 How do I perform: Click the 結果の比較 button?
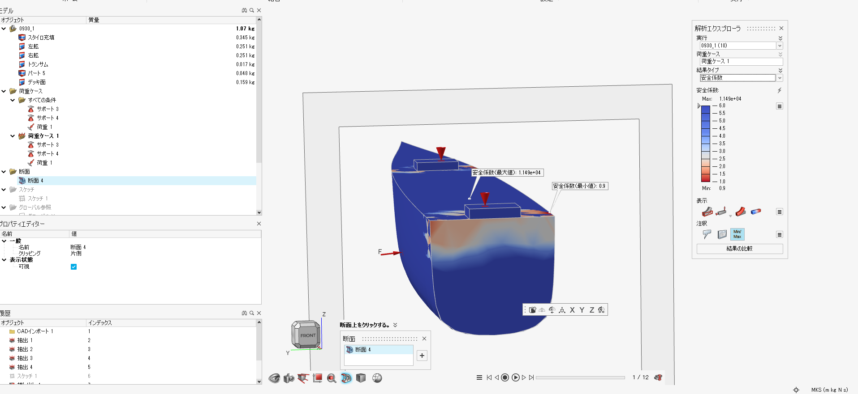740,249
